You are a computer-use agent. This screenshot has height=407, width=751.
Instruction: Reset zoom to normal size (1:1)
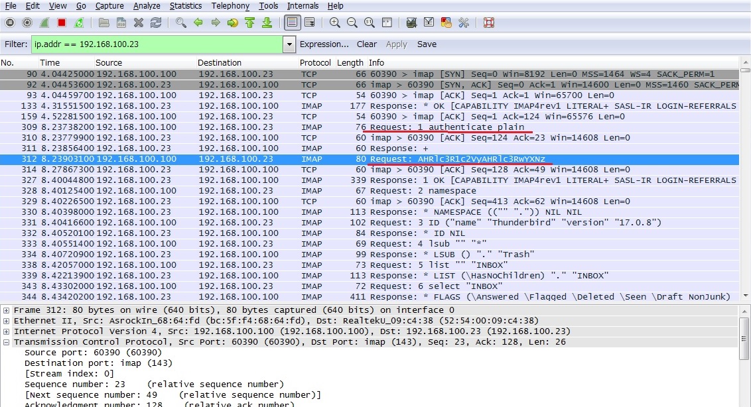370,23
